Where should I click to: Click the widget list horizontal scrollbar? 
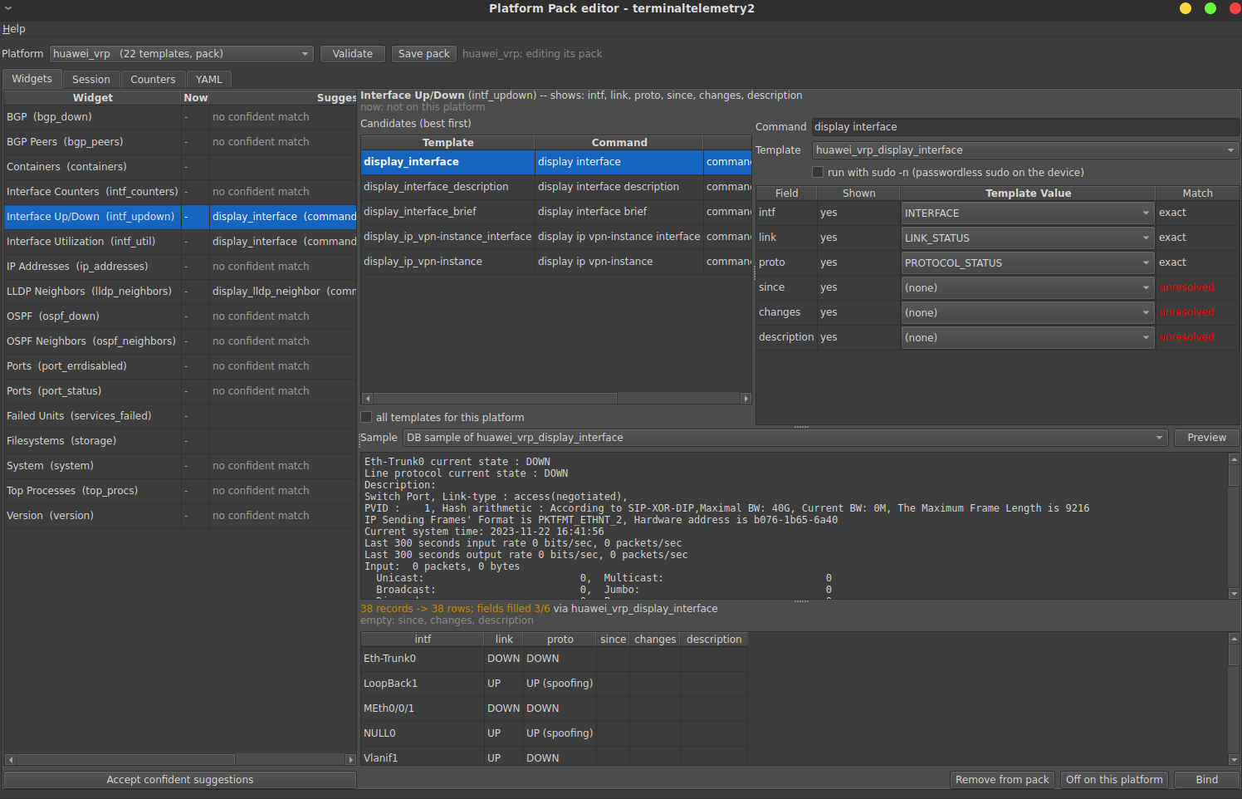pos(126,759)
